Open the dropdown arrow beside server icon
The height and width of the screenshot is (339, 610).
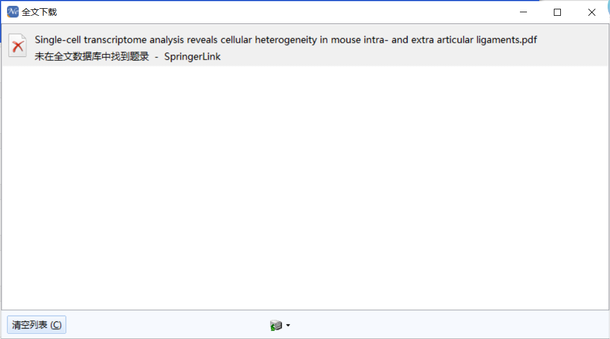pyautogui.click(x=288, y=326)
